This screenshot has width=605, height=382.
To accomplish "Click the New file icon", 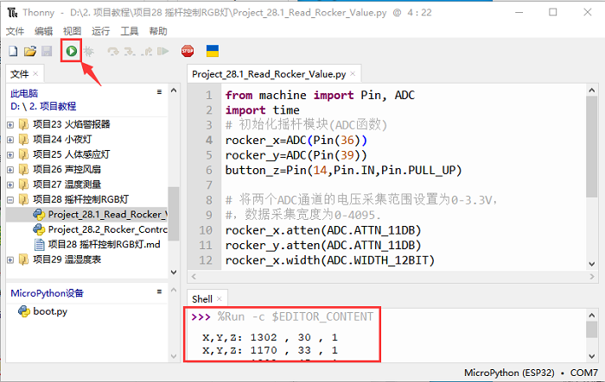I will pos(14,52).
